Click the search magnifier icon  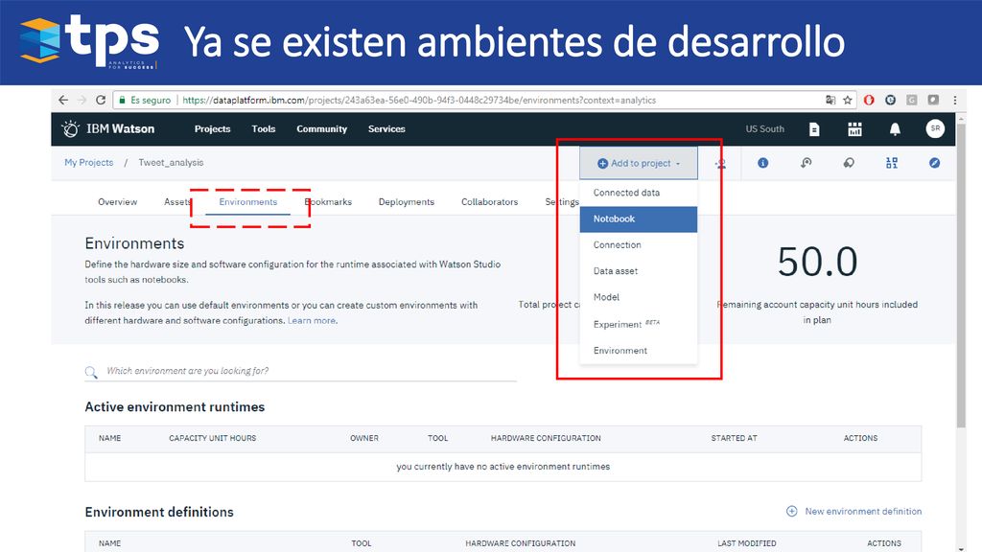pos(91,373)
